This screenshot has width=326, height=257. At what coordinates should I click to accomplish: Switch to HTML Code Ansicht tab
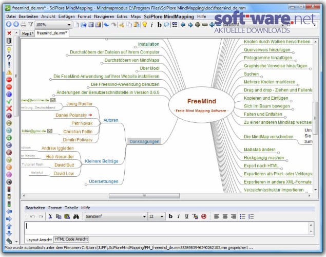[71, 240]
